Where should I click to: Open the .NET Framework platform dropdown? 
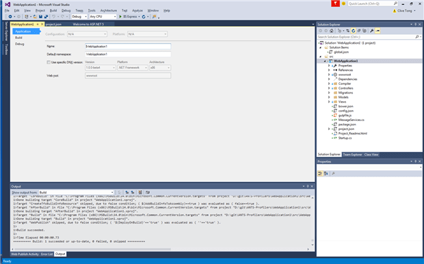click(133, 68)
